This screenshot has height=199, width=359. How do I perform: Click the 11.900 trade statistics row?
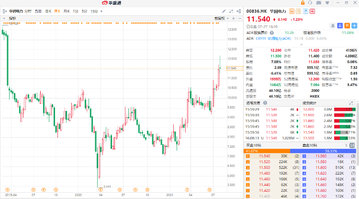point(328,115)
